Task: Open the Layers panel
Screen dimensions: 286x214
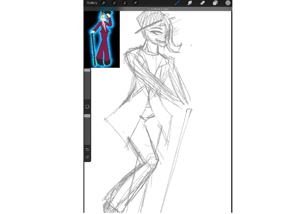Action: [215, 3]
